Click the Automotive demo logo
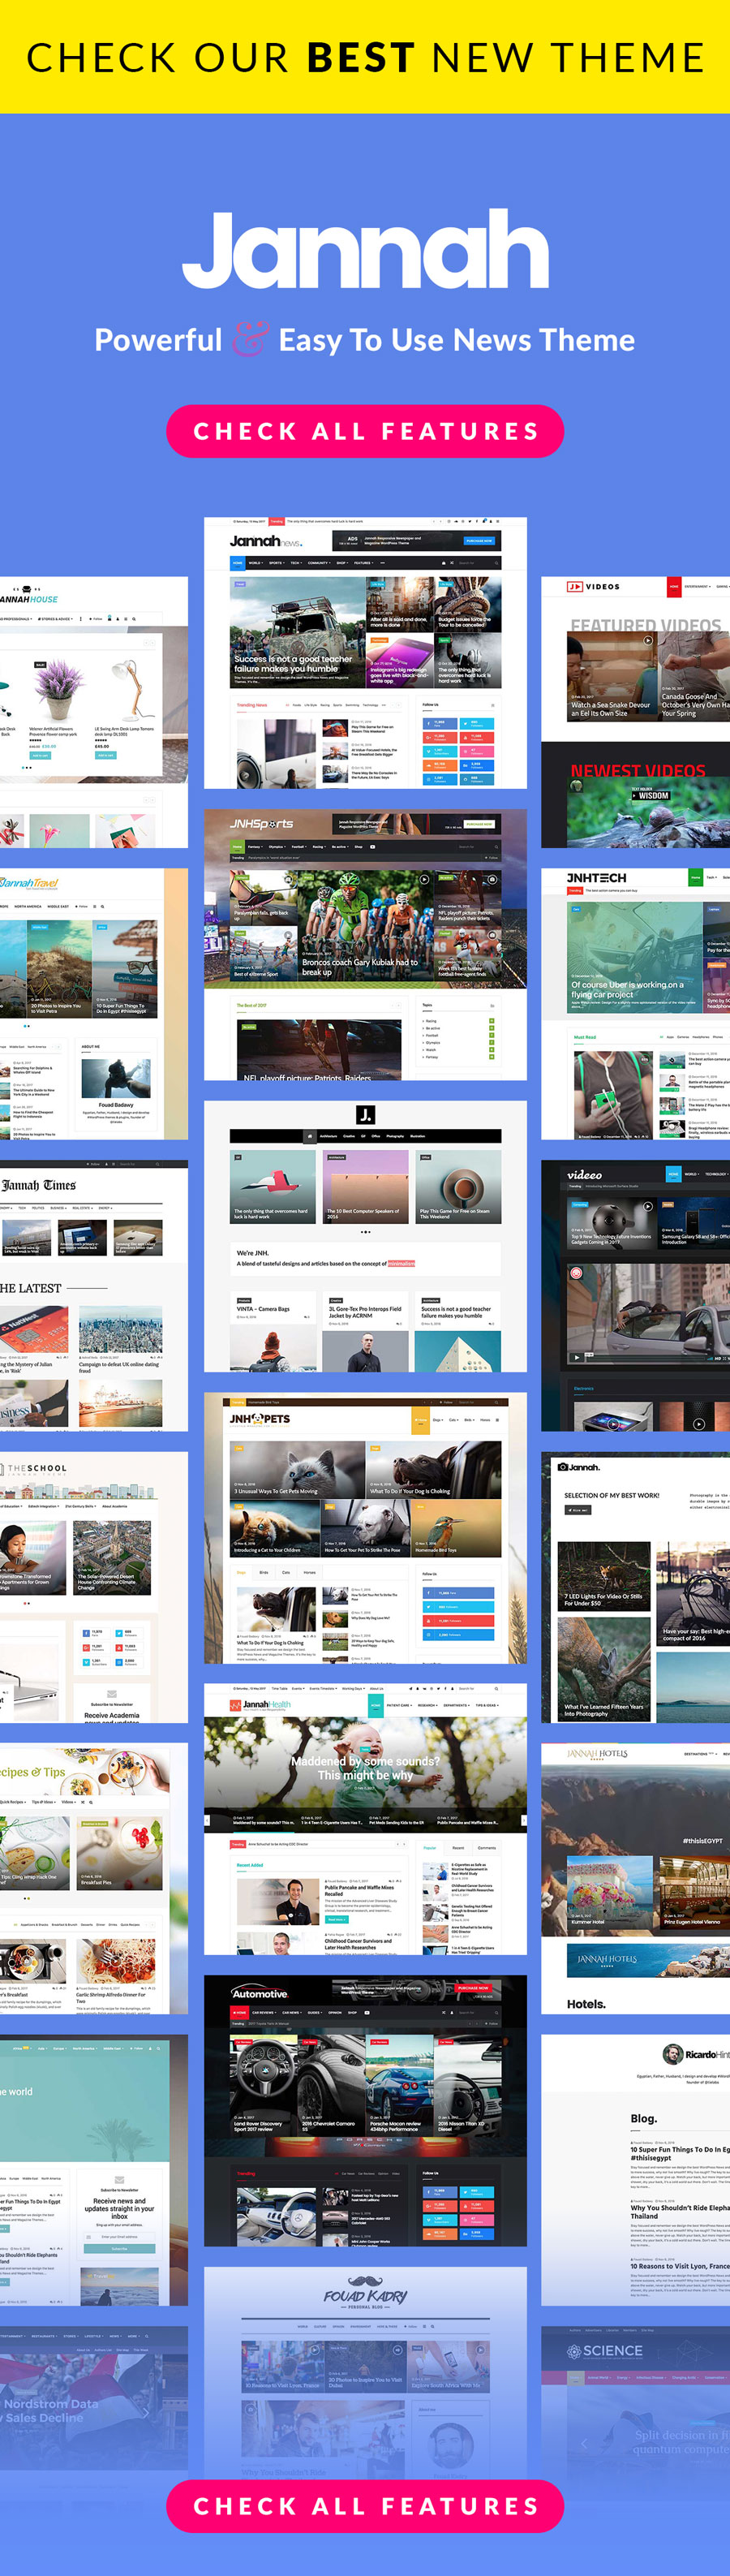 click(x=260, y=1993)
